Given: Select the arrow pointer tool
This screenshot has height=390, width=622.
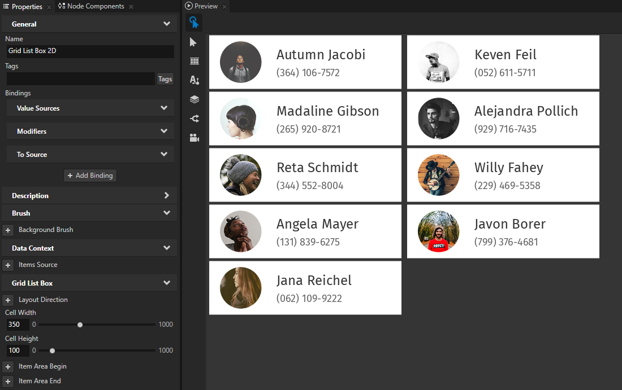Looking at the screenshot, I should point(194,42).
